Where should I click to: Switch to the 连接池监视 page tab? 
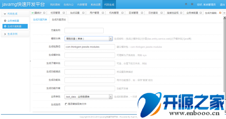coord(173,13)
